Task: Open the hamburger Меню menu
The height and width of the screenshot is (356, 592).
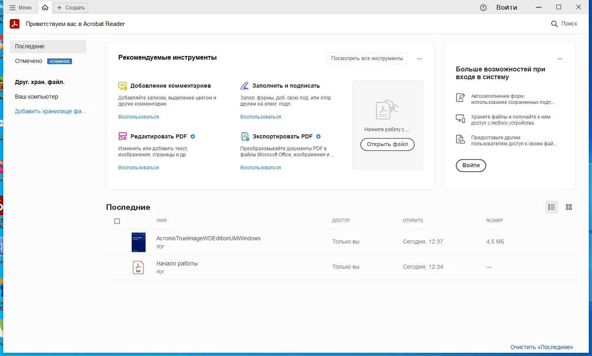Action: tap(20, 8)
